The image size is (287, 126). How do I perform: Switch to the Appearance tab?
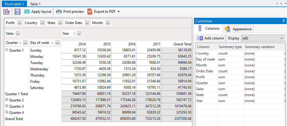(x=238, y=29)
